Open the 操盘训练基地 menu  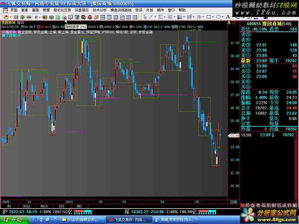click(121, 10)
